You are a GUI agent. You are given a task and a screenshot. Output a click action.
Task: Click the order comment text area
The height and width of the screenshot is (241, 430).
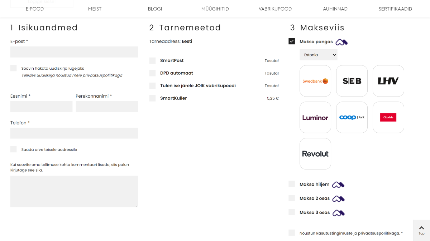[x=74, y=191]
